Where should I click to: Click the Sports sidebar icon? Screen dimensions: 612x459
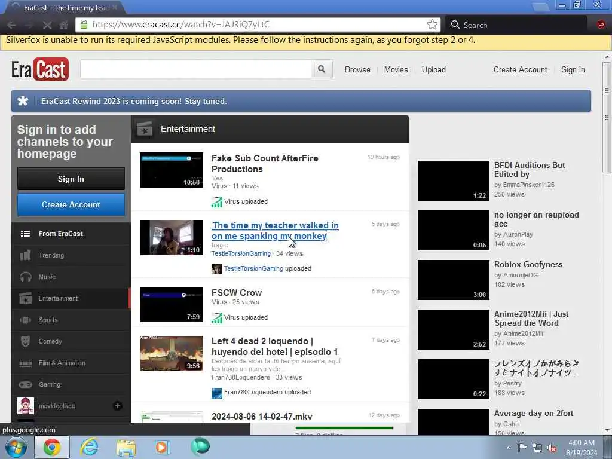25,320
